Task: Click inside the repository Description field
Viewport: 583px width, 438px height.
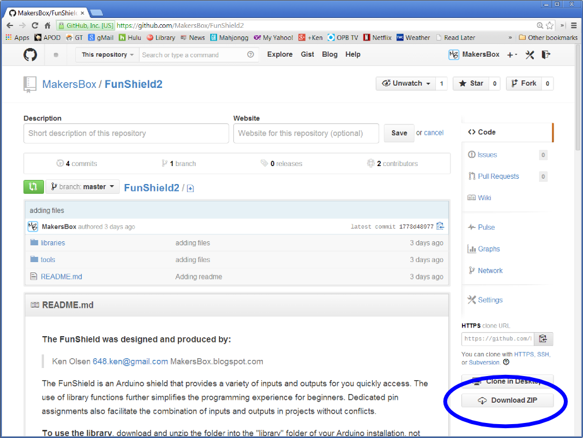Action: tap(124, 133)
